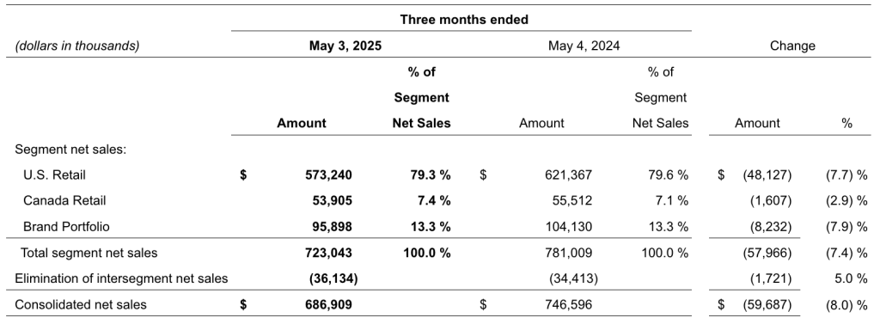Click the (dollars in thousands) note
880x324 pixels.
pos(76,46)
